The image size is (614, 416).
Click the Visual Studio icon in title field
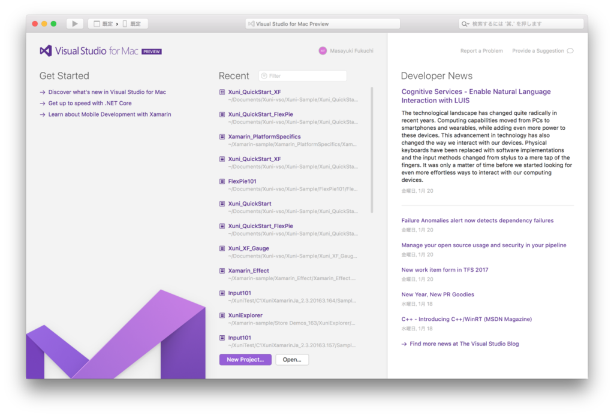tap(251, 24)
